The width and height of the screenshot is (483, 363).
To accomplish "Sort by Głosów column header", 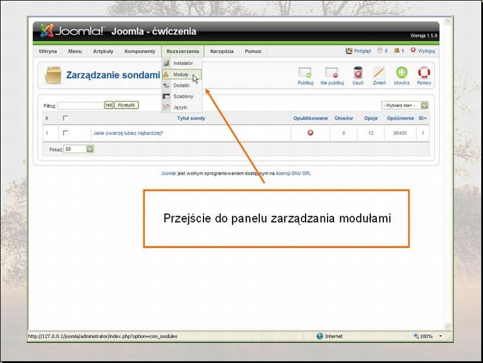I will (x=343, y=118).
